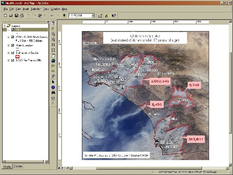This screenshot has width=233, height=175.
Task: Select the Children in Smoke title box
Action: [x=145, y=38]
